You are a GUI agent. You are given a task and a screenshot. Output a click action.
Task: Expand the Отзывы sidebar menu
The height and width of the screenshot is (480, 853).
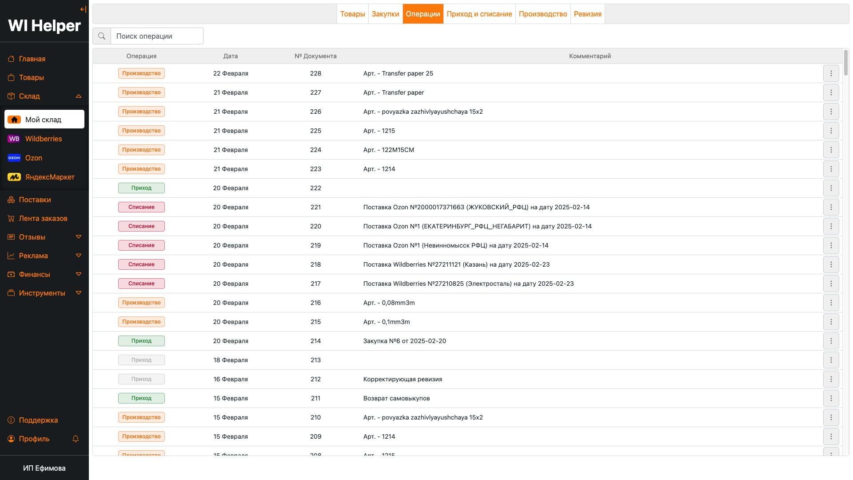coord(79,237)
